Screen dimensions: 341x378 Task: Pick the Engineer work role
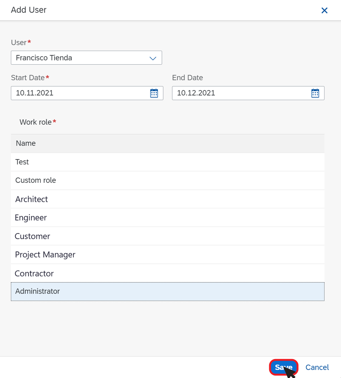tap(168, 217)
